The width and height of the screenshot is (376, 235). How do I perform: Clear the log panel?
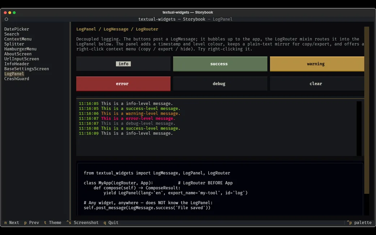point(317,84)
